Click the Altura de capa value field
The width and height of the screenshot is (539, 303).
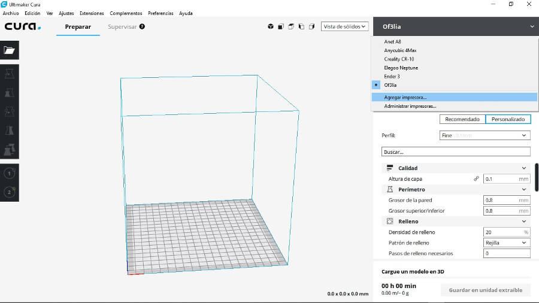click(507, 178)
